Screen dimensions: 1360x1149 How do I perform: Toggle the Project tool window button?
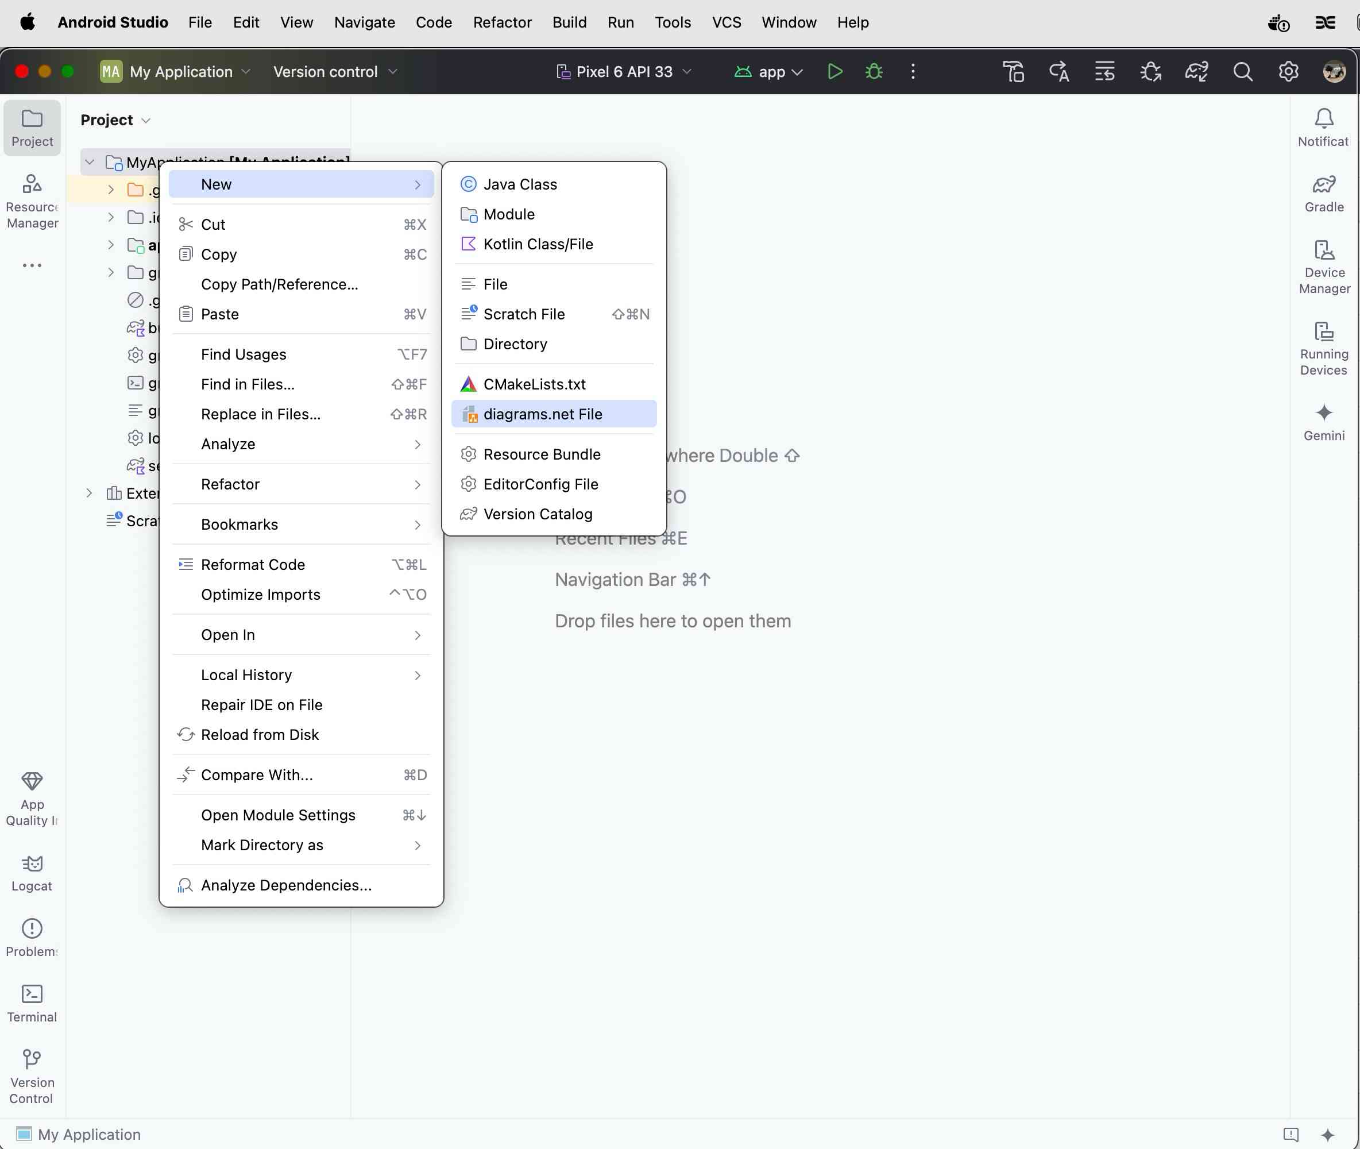[32, 128]
